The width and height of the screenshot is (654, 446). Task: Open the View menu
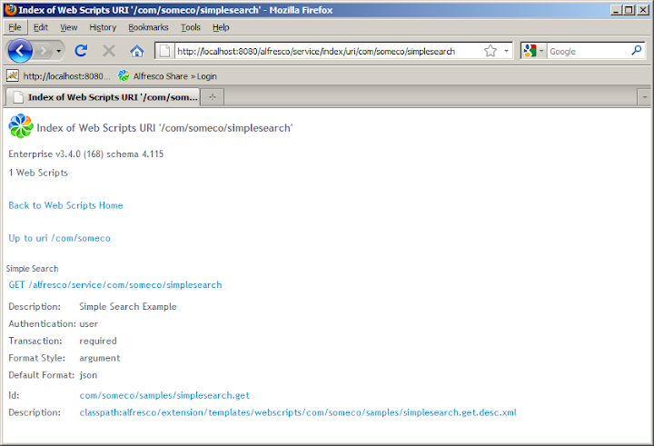69,27
